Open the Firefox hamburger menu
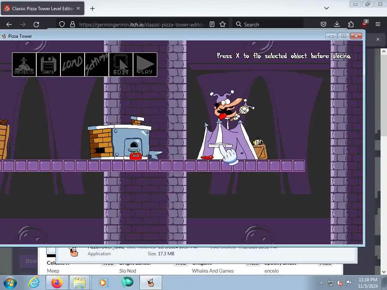The width and height of the screenshot is (387, 290). coord(378,24)
